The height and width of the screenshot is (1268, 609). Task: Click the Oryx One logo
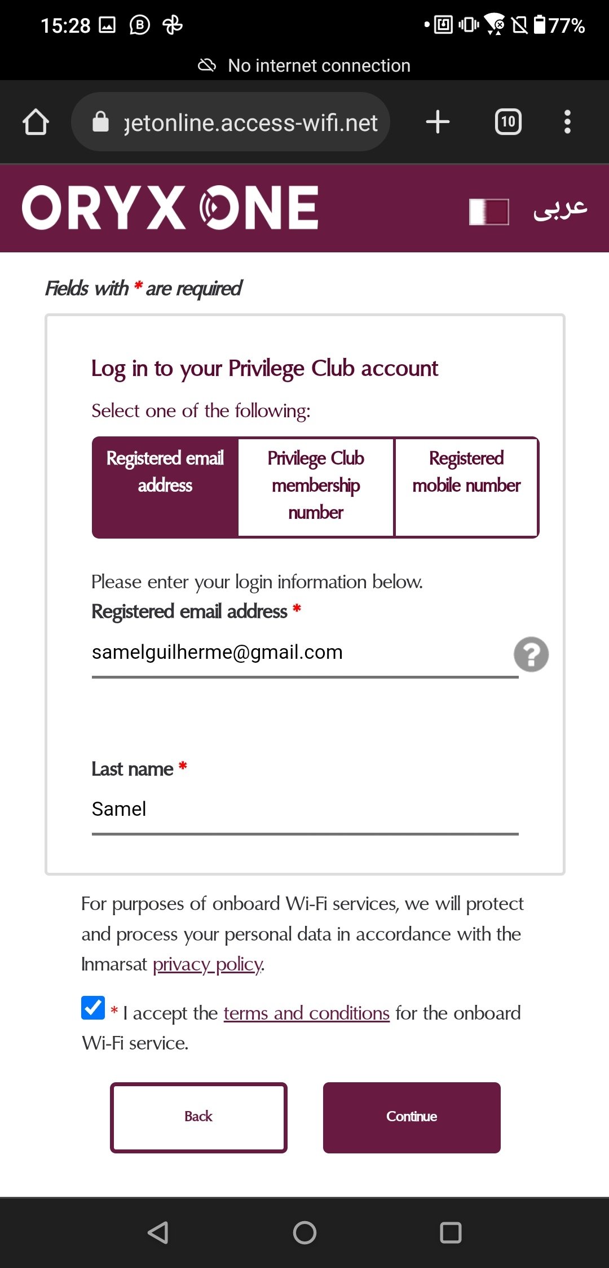(170, 208)
